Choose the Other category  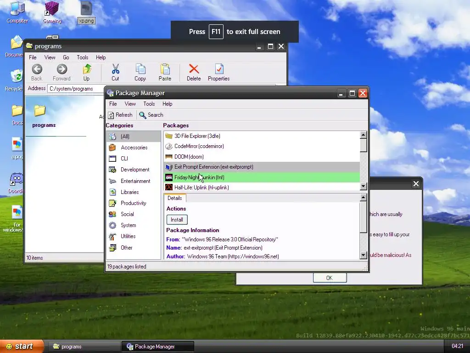[134, 248]
